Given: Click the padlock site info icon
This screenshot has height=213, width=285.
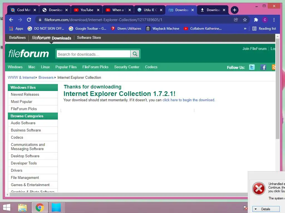Looking at the screenshot, I should [x=40, y=20].
